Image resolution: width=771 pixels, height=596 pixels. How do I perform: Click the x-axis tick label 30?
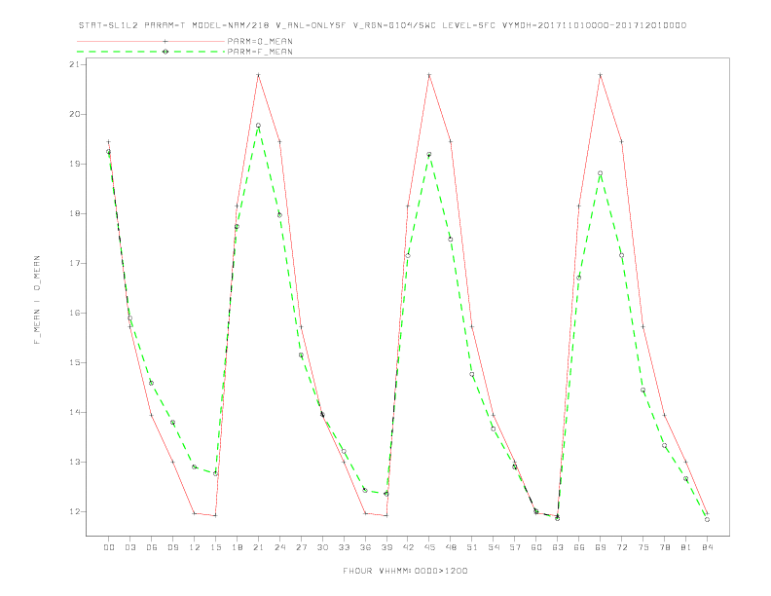[322, 547]
